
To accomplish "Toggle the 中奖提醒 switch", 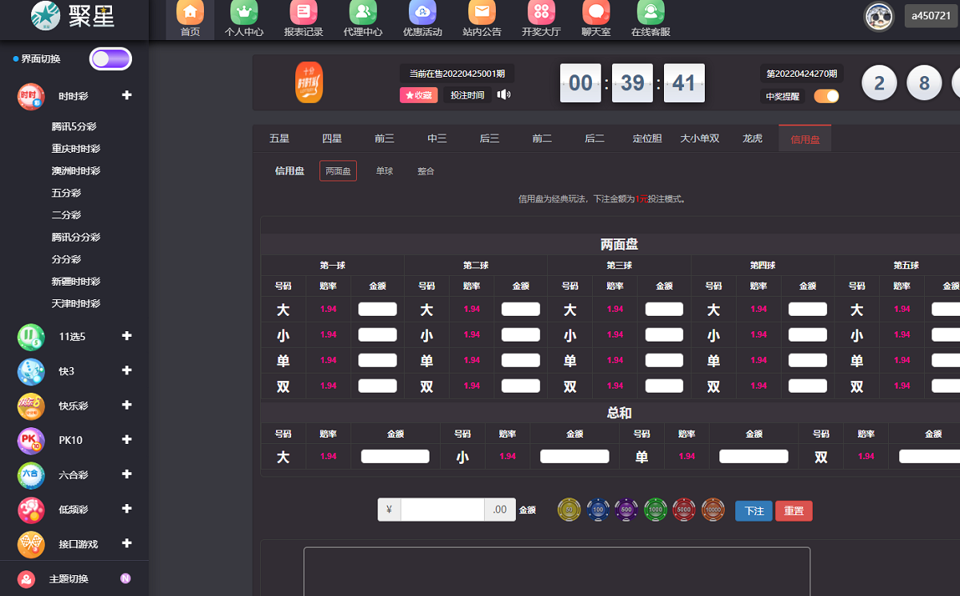I will (x=826, y=96).
